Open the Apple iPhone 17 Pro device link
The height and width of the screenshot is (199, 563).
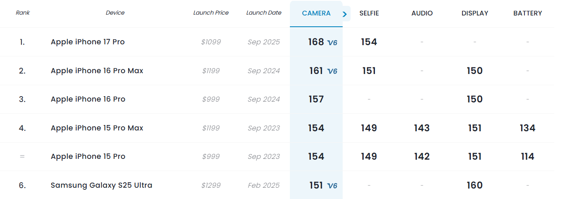coord(88,42)
